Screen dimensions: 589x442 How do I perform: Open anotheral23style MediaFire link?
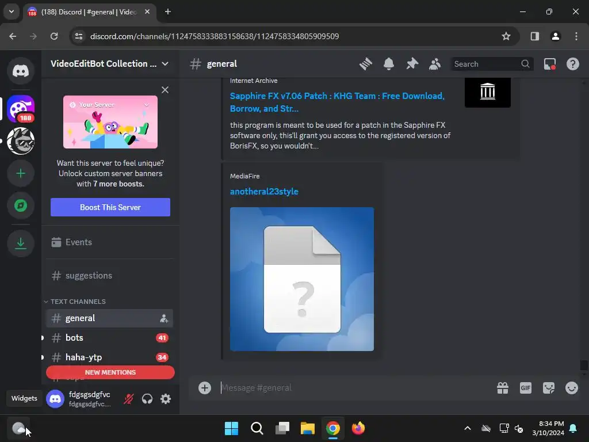tap(264, 191)
